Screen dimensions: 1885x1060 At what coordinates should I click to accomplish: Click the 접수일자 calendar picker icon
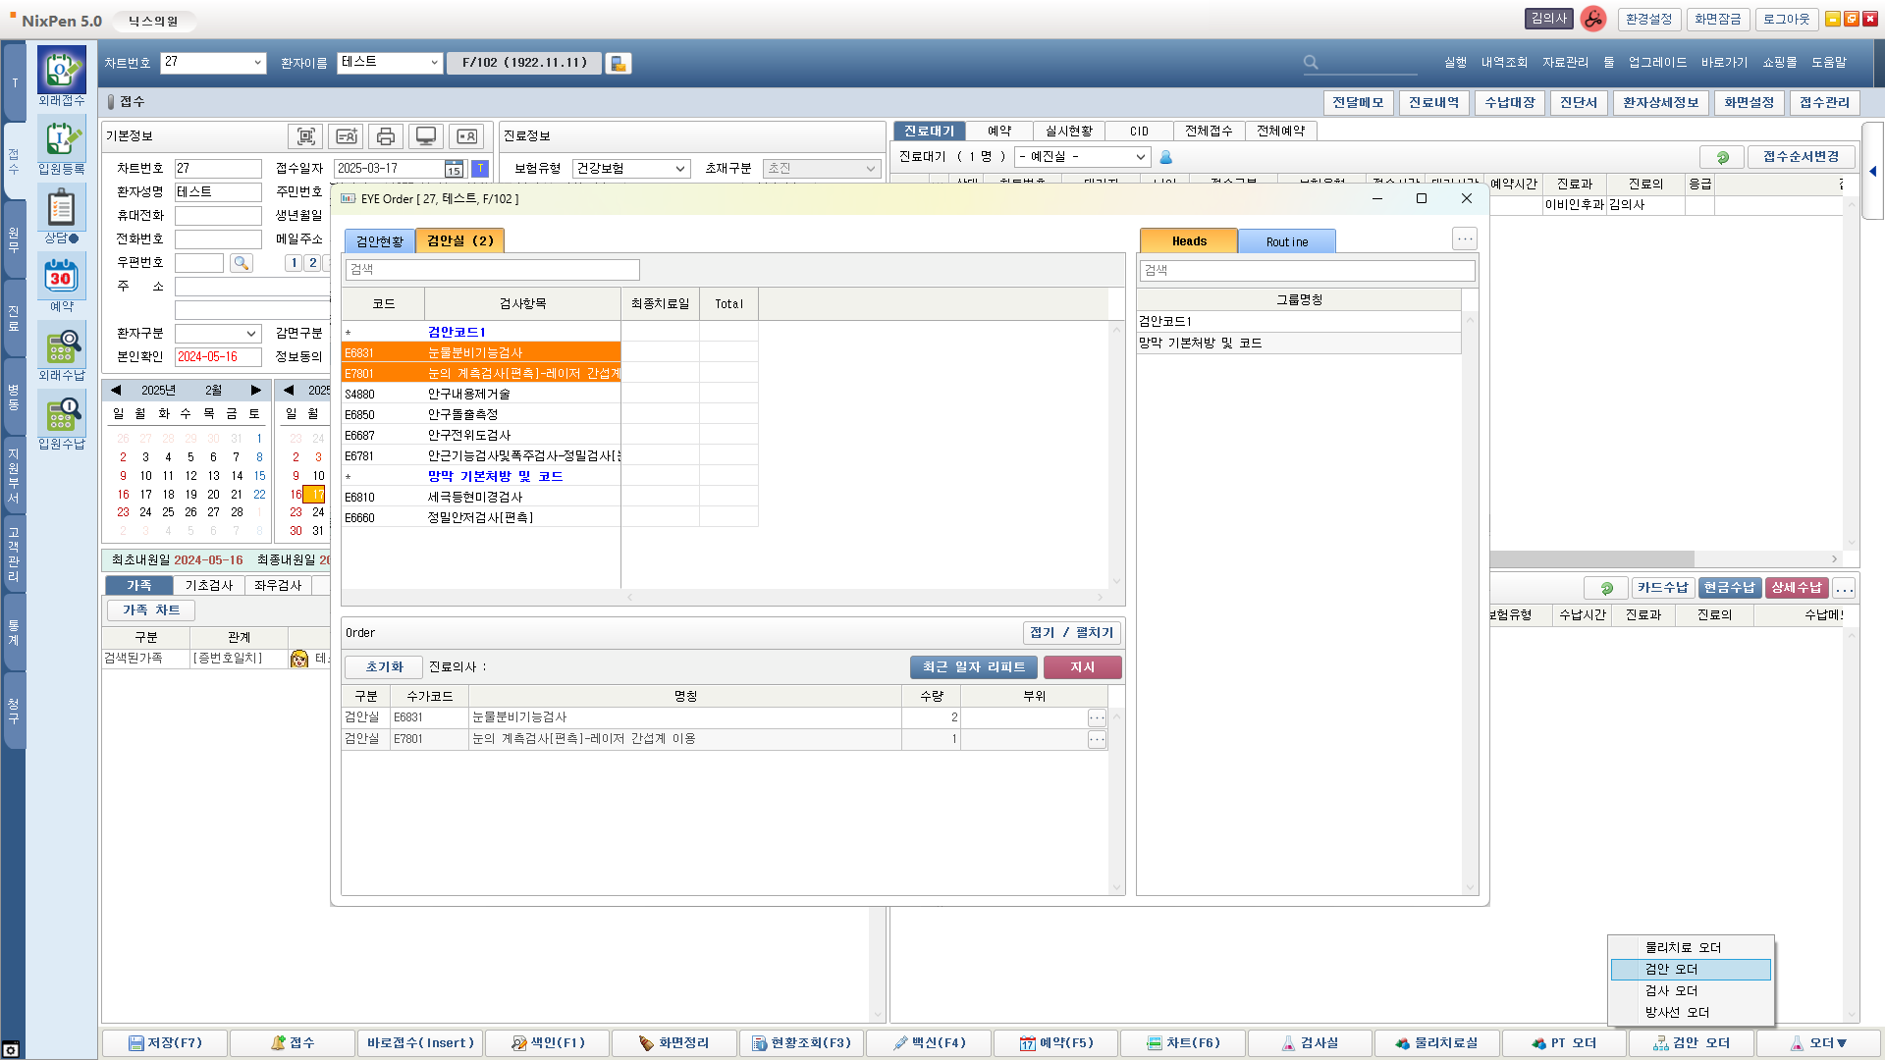454,169
